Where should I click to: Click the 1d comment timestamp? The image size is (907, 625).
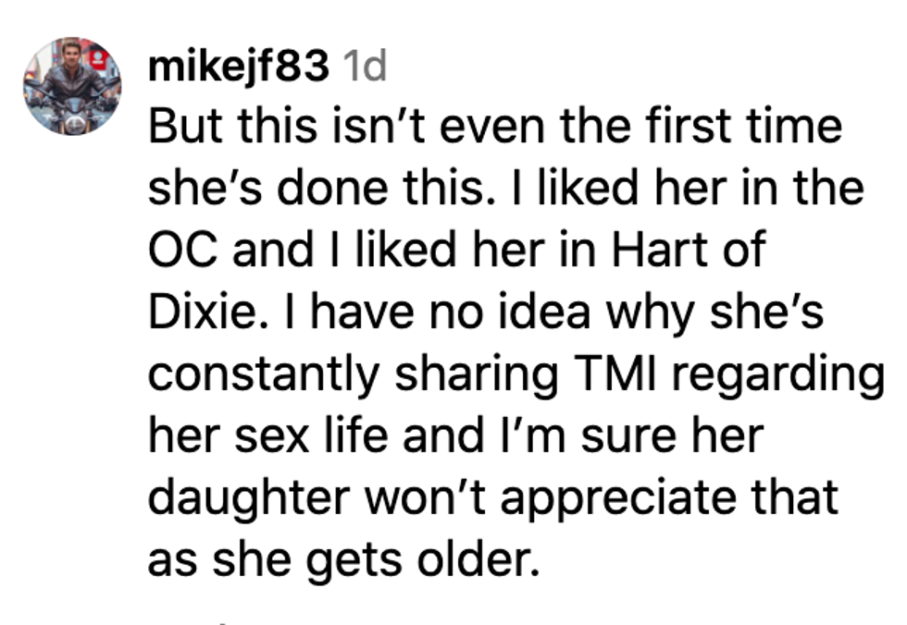pyautogui.click(x=365, y=67)
